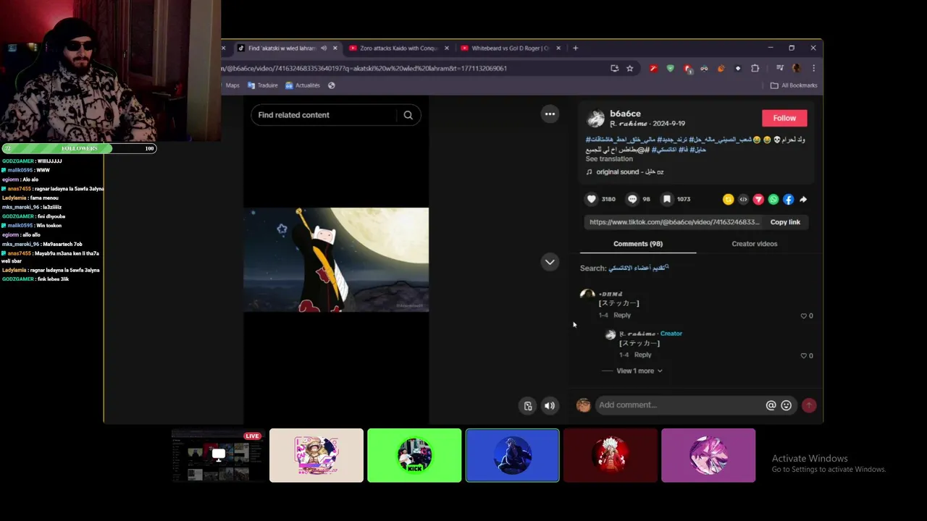Open the original sound link

click(630, 172)
